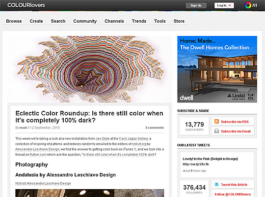The image size is (265, 197).
Task: Visit the fluther.com link
Action: [x=38, y=155]
